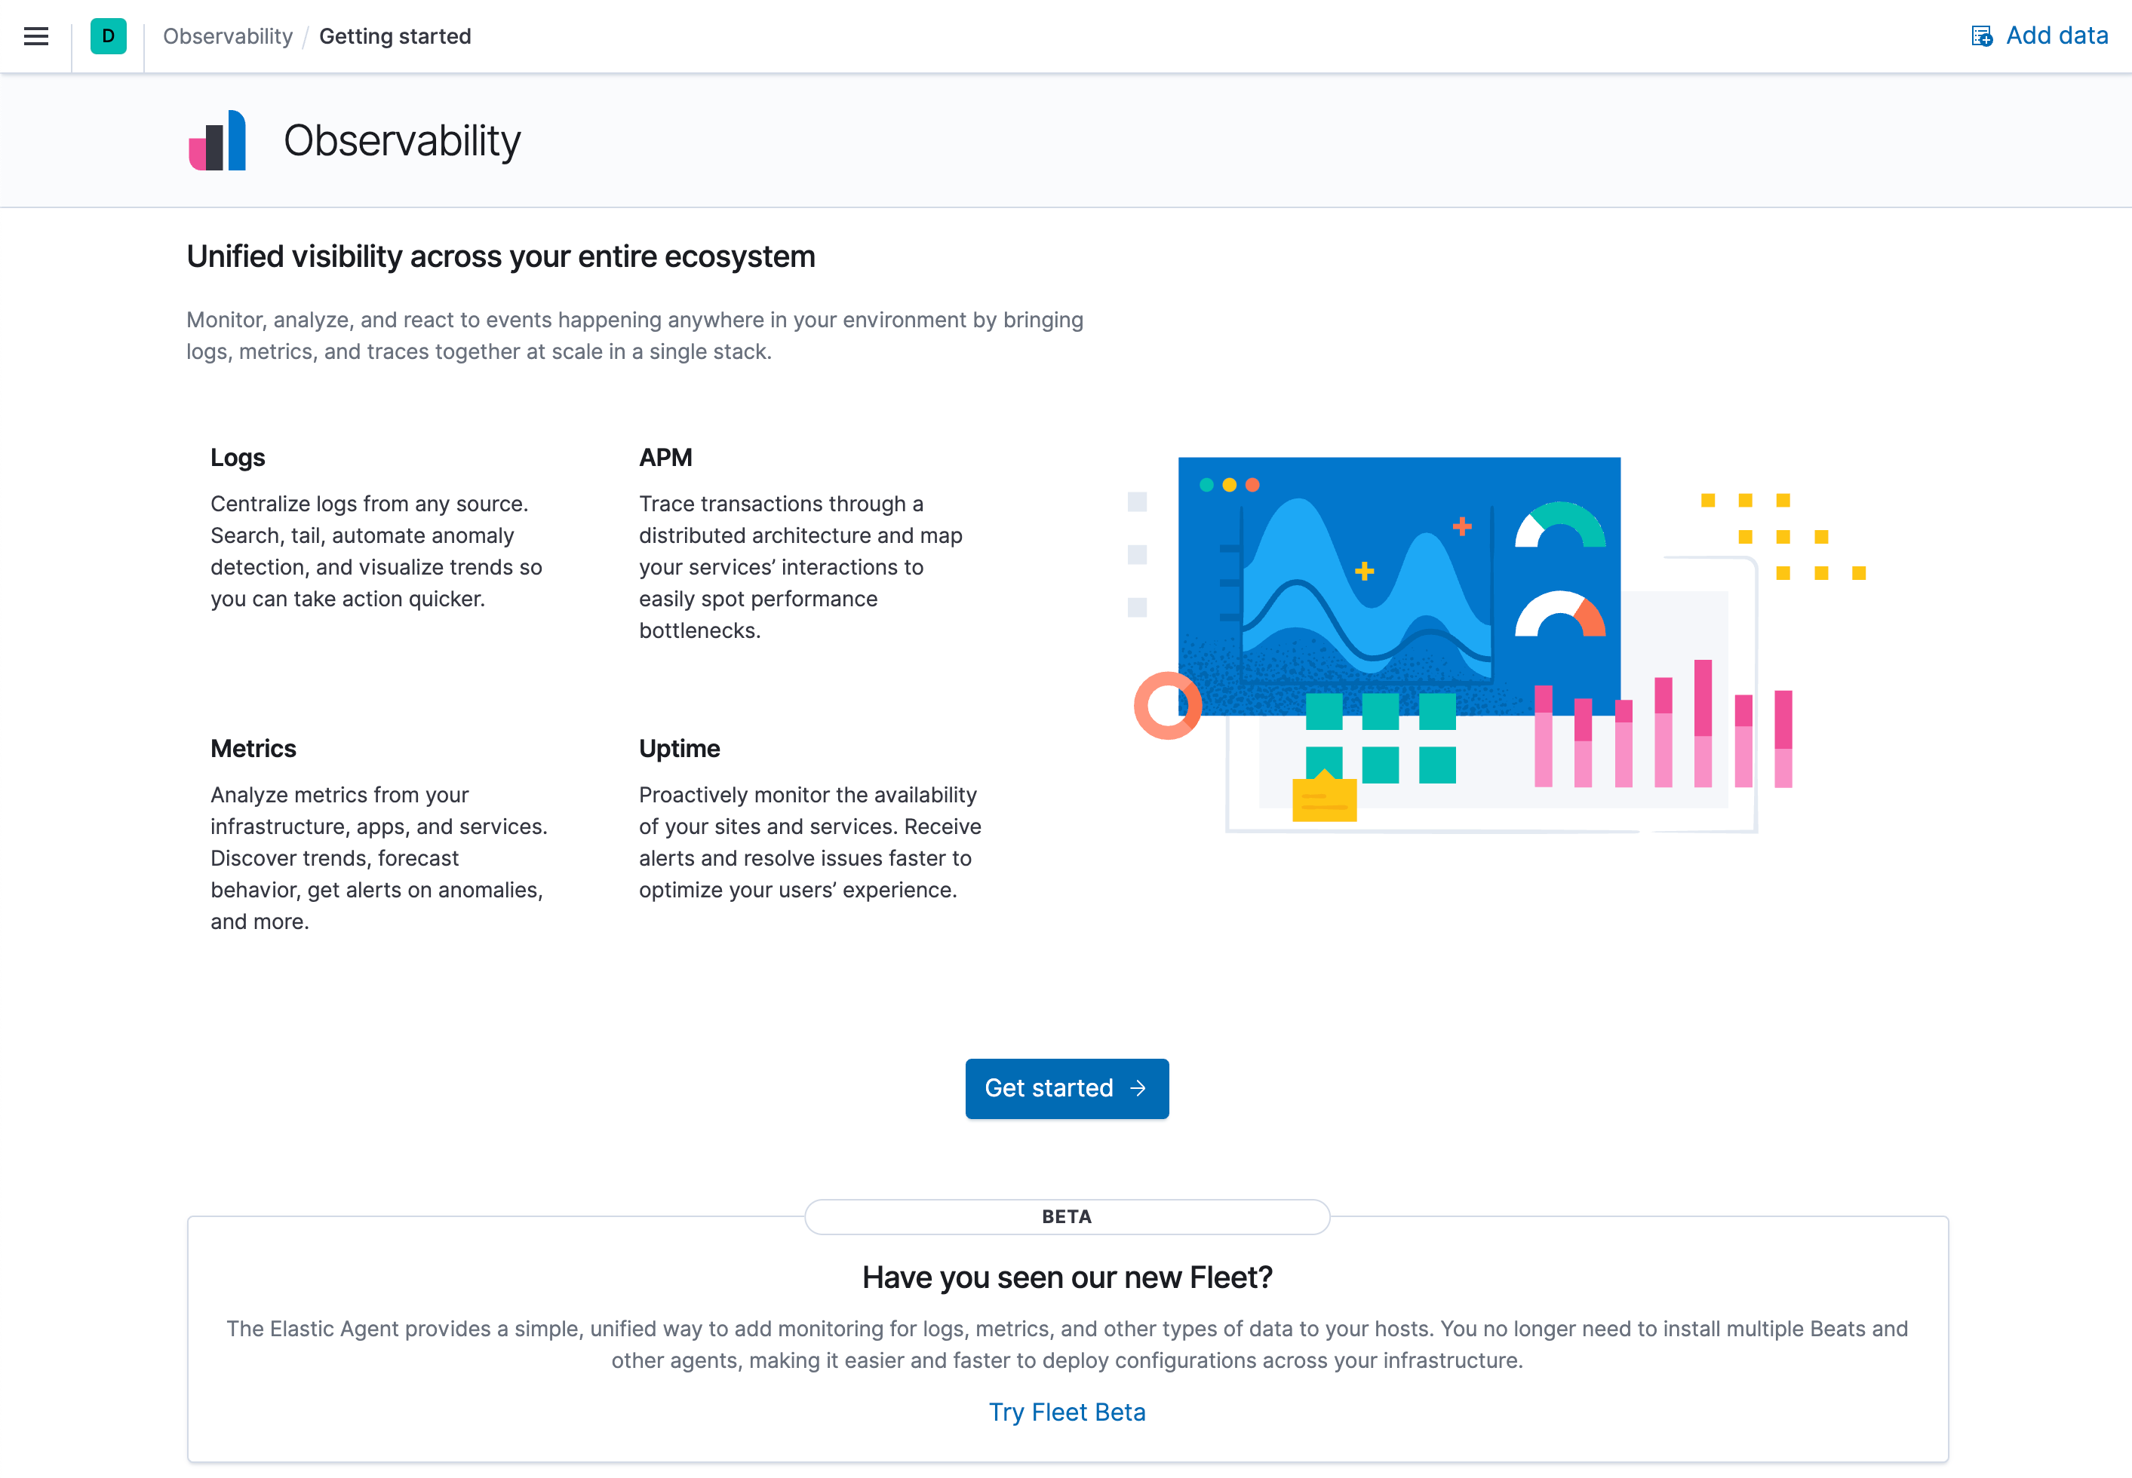Select the Getting started breadcrumb item

pos(395,36)
